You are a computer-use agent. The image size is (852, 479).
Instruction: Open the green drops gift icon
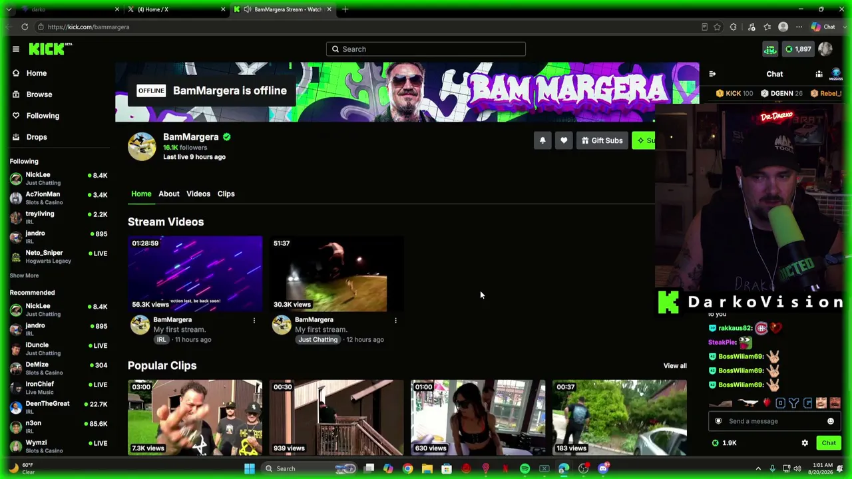[x=770, y=49]
